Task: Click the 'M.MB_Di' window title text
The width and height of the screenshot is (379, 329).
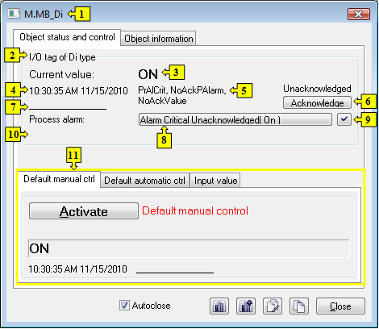Action: (x=44, y=14)
